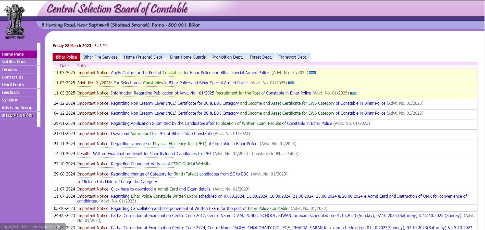Click date cell 27-10-2024
Image resolution: width=485 pixels, height=230 pixels.
click(x=65, y=164)
